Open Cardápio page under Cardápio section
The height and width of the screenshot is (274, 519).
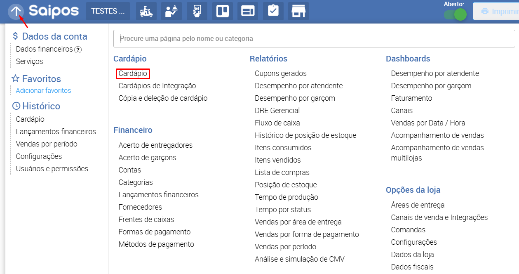[133, 73]
